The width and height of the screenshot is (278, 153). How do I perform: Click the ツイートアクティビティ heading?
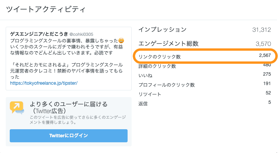click(x=46, y=9)
